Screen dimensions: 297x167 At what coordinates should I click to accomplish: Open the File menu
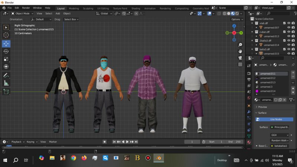click(10, 8)
